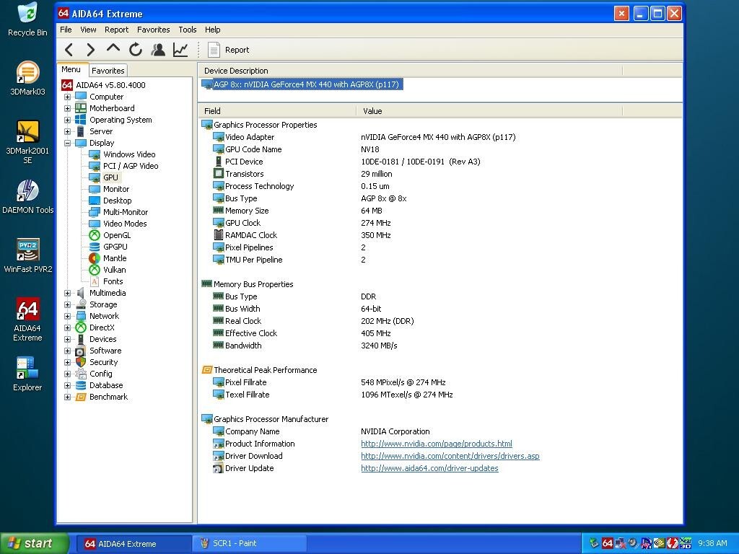The image size is (739, 554).
Task: Open the nvidia.com products Product Information link
Action: pos(437,444)
